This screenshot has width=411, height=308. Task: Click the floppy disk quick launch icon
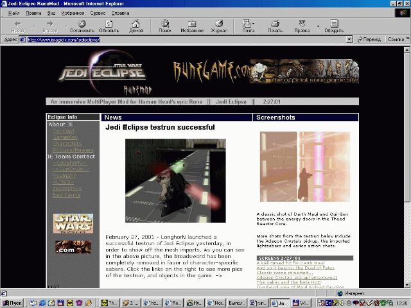60,303
